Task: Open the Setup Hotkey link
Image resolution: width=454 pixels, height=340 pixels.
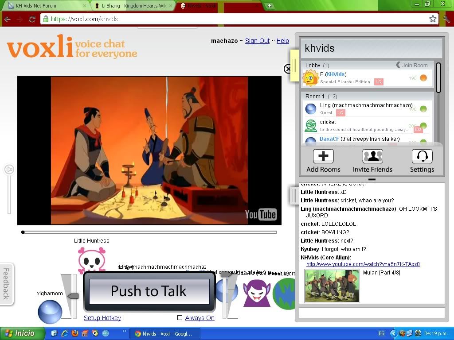Action: click(102, 318)
